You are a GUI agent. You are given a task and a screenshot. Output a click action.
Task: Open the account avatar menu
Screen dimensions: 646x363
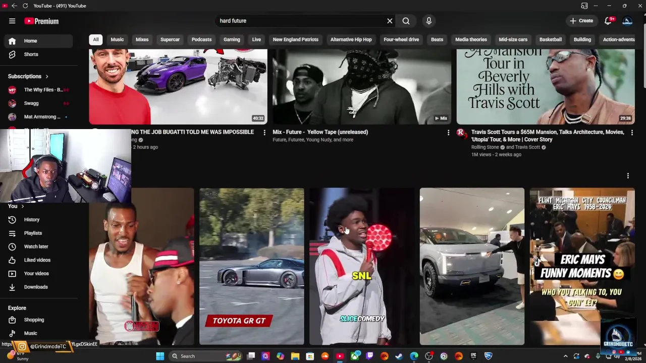[627, 21]
